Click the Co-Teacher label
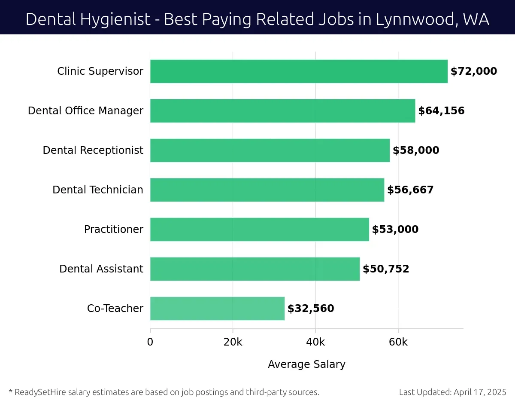The image size is (515, 404). click(115, 309)
